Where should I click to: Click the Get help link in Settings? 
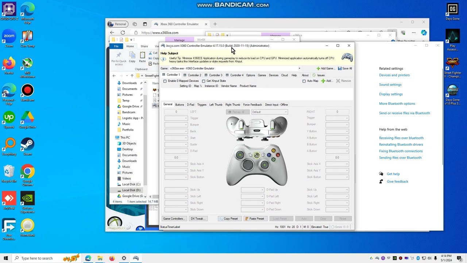(x=393, y=174)
